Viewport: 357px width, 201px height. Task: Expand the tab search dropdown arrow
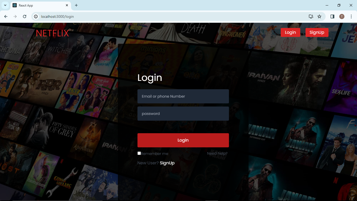point(5,5)
